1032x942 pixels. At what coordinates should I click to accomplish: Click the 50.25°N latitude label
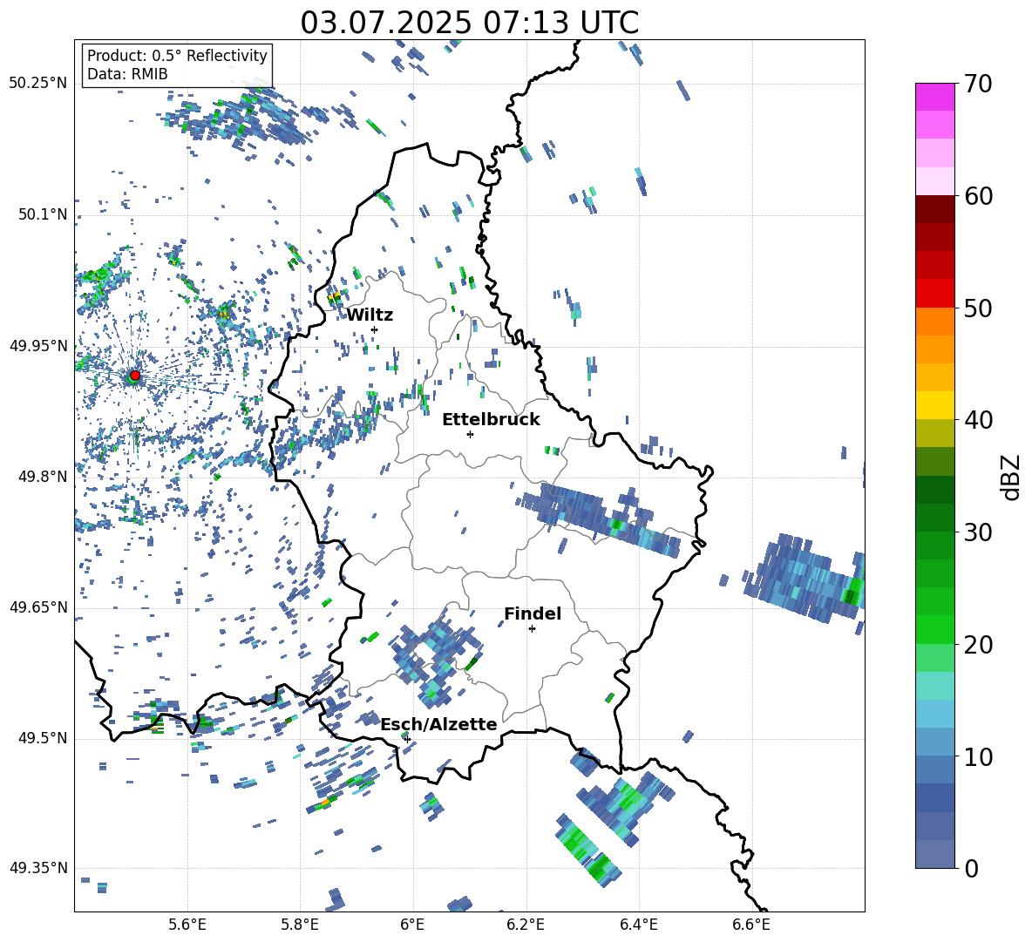[38, 84]
